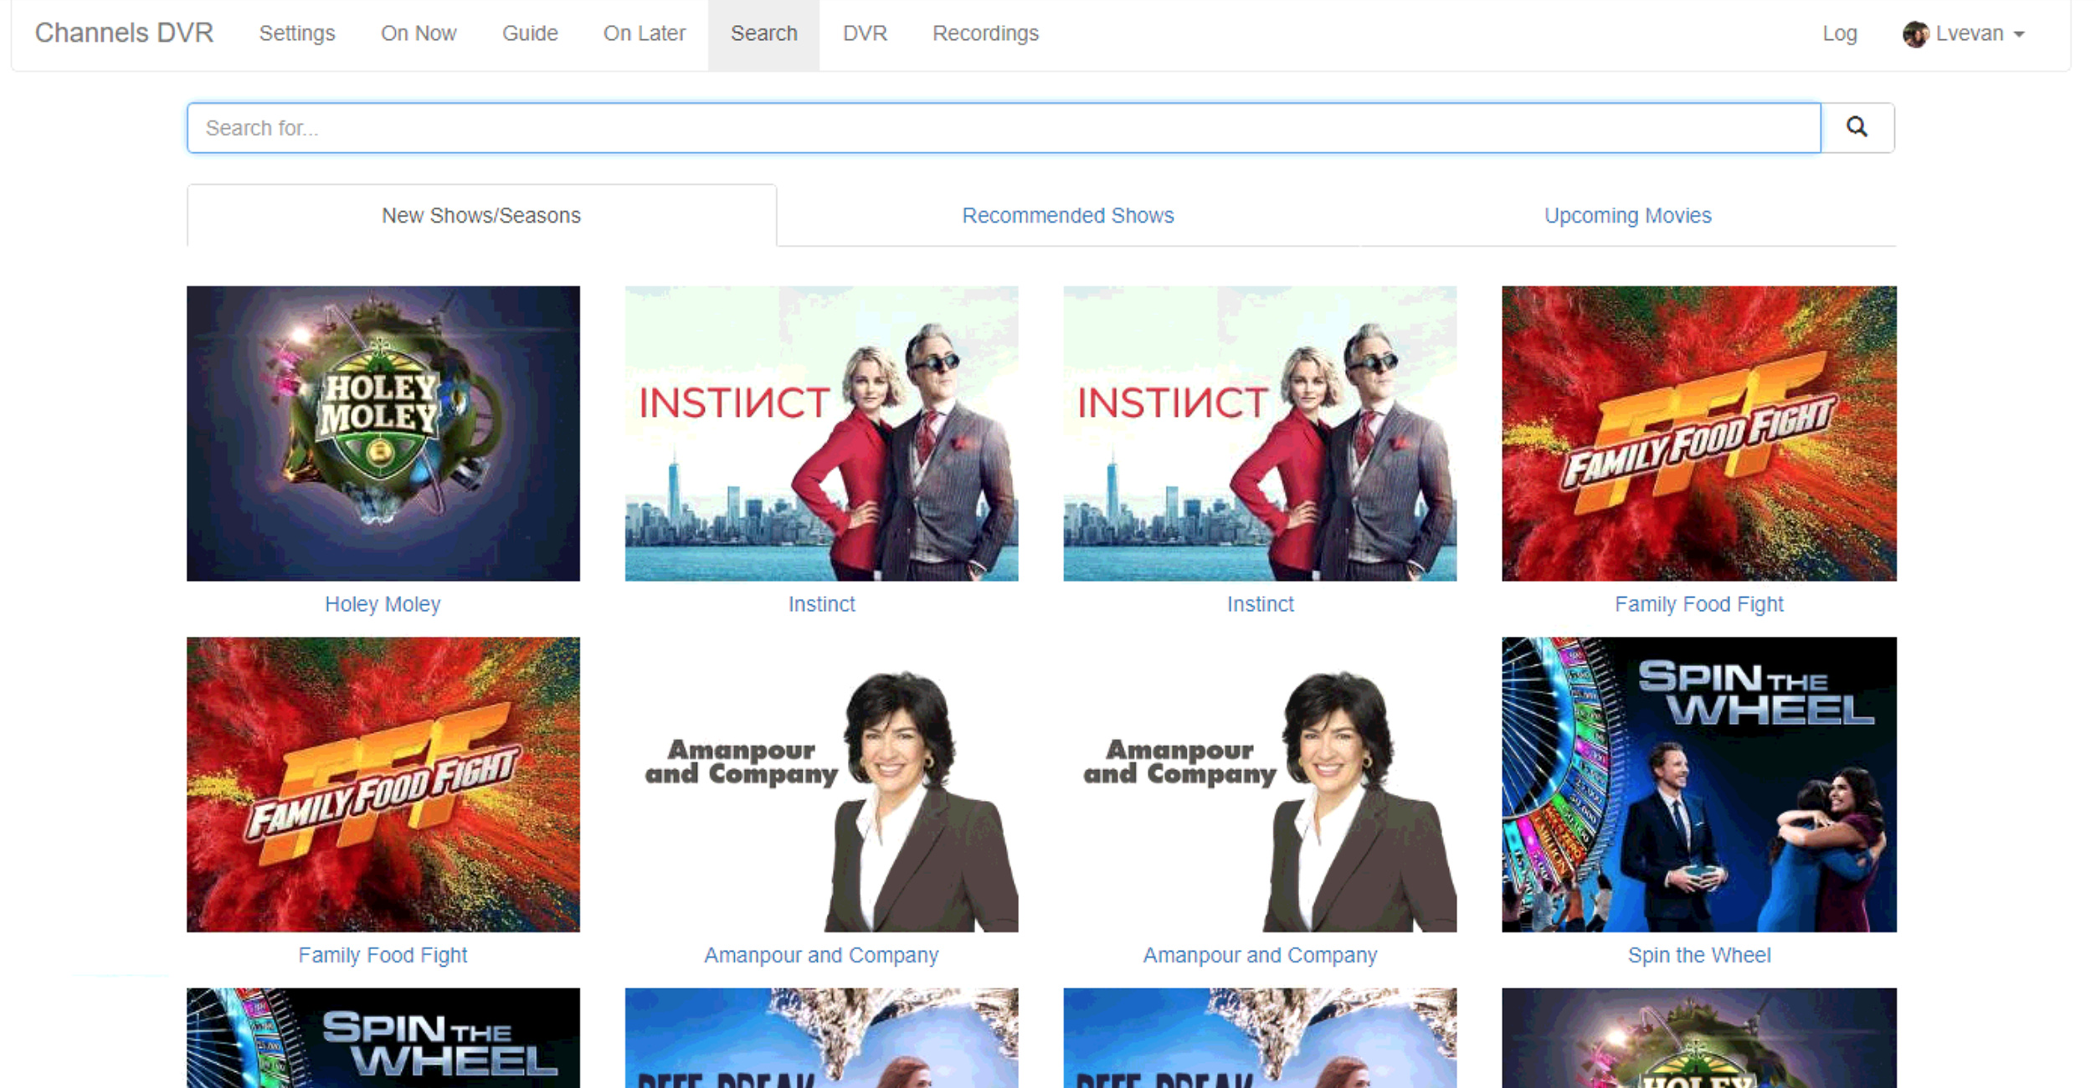Open the first Amanpour and Company title link

point(820,955)
